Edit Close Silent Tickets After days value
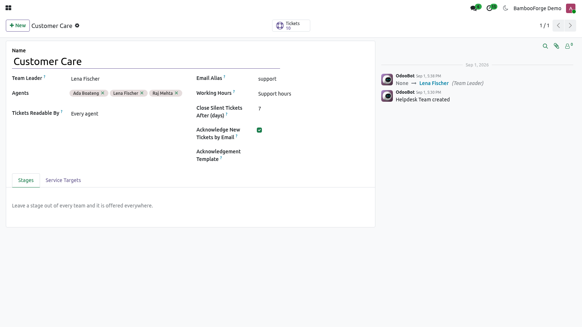Viewport: 582px width, 327px height. 313,109
